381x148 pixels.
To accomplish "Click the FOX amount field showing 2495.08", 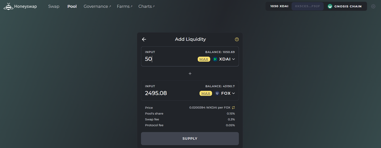I will coord(170,93).
